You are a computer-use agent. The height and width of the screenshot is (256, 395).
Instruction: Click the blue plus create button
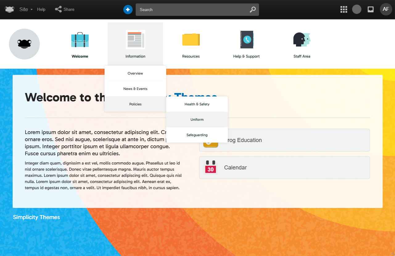click(128, 10)
